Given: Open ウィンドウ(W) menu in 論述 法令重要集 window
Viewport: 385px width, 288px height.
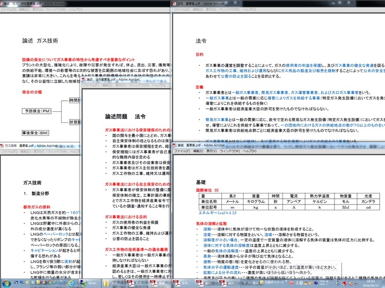Looking at the screenshot, I should pyautogui.click(x=139, y=85).
